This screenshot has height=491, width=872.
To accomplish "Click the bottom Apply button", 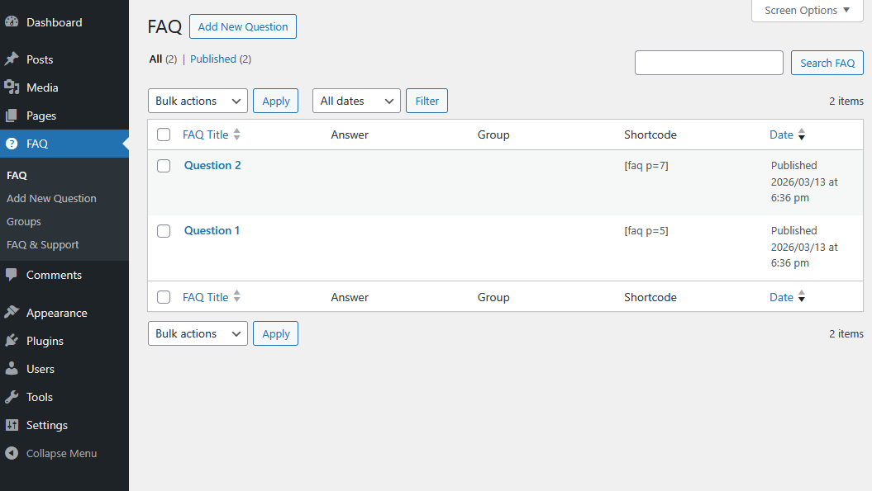I will pos(276,333).
